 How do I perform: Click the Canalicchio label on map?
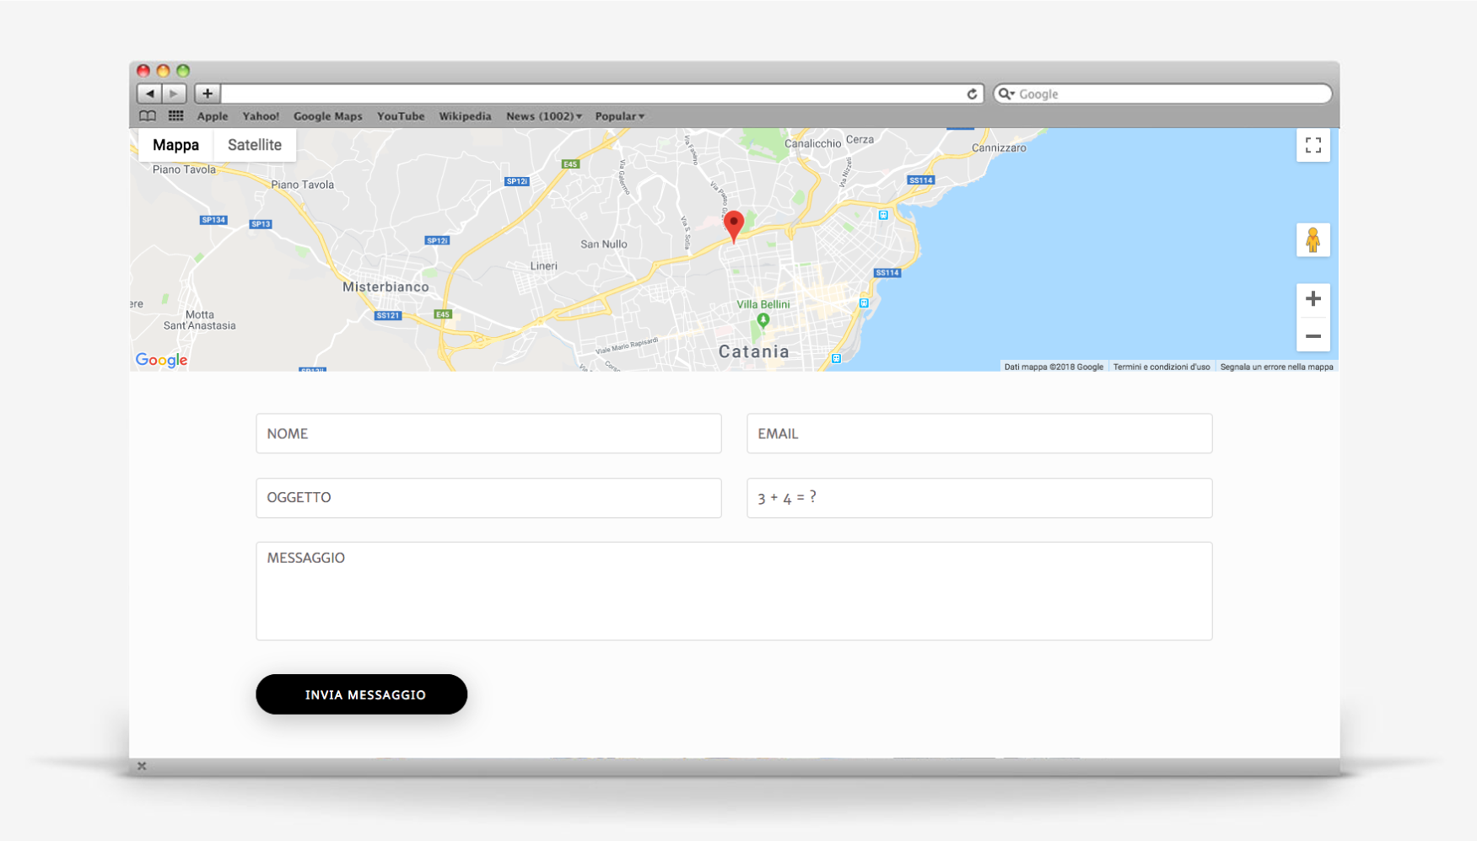[x=813, y=143]
